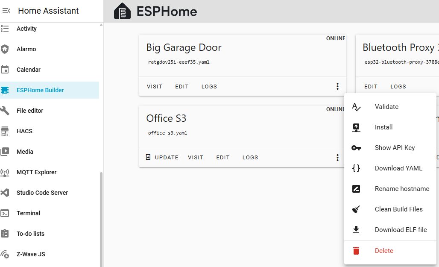
Task: Click the Office S3 update download icon
Action: [x=148, y=157]
